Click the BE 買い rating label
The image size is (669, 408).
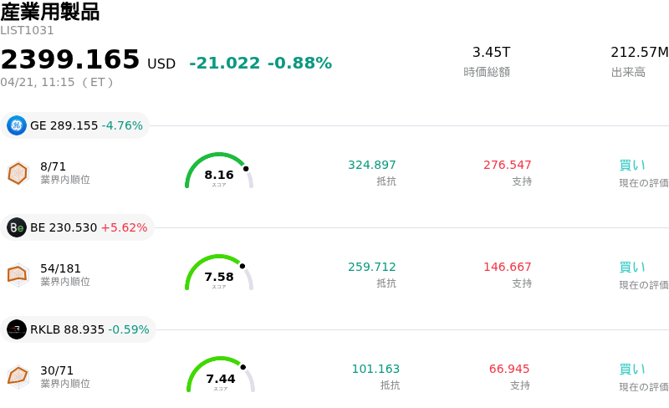pyautogui.click(x=632, y=268)
